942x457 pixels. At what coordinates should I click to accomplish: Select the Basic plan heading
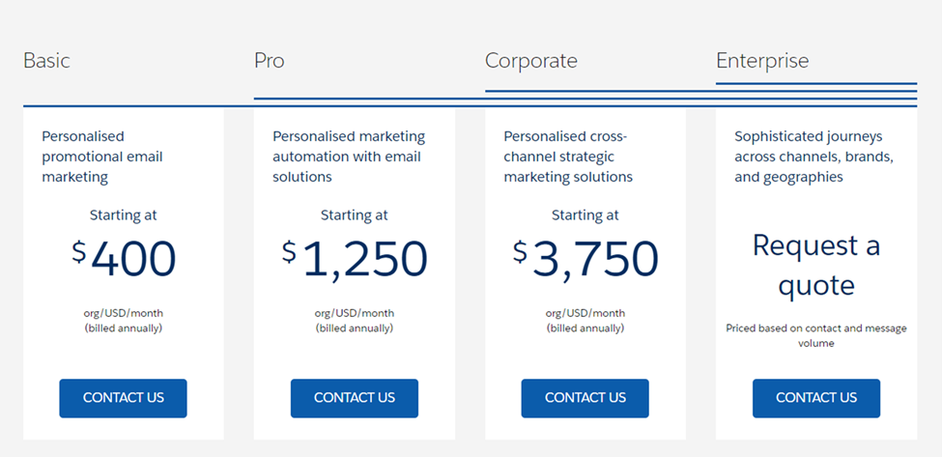click(46, 61)
